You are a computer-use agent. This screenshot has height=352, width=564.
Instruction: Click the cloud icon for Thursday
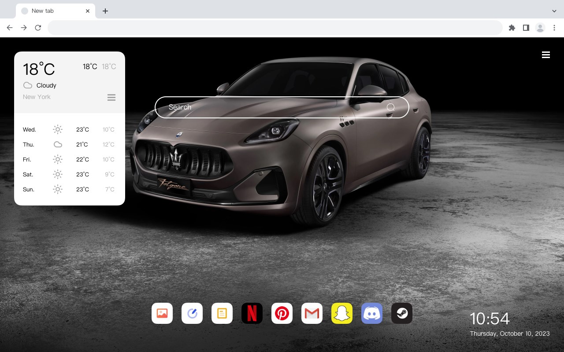[58, 144]
